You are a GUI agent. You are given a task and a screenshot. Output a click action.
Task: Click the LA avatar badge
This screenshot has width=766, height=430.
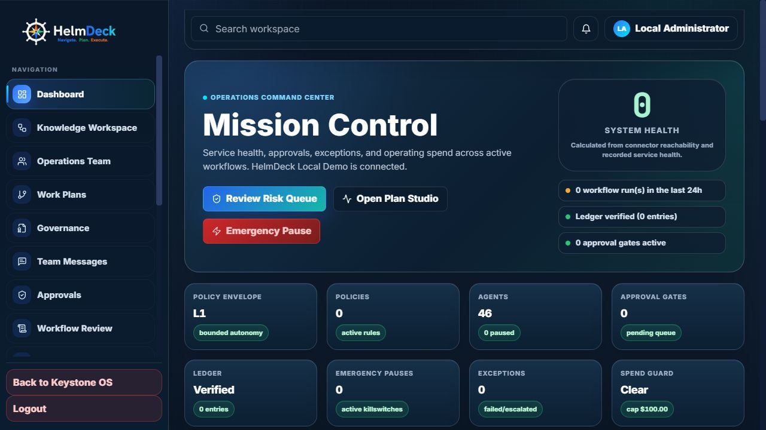click(x=622, y=29)
